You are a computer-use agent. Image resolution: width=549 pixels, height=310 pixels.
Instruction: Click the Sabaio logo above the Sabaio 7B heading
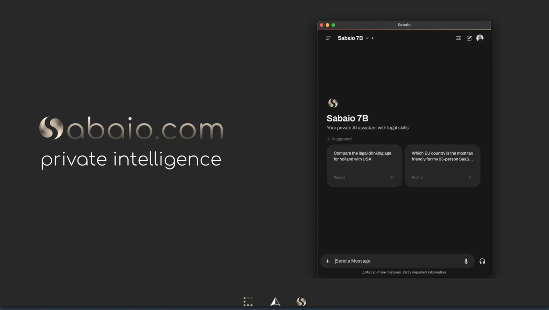tap(333, 103)
